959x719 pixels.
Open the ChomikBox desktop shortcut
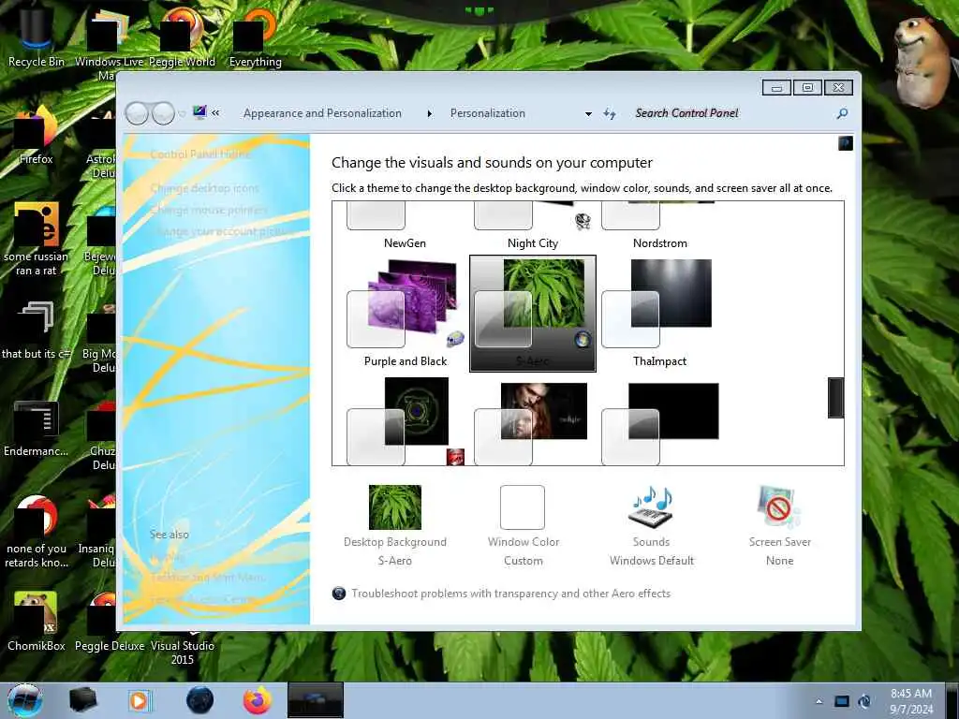[36, 622]
